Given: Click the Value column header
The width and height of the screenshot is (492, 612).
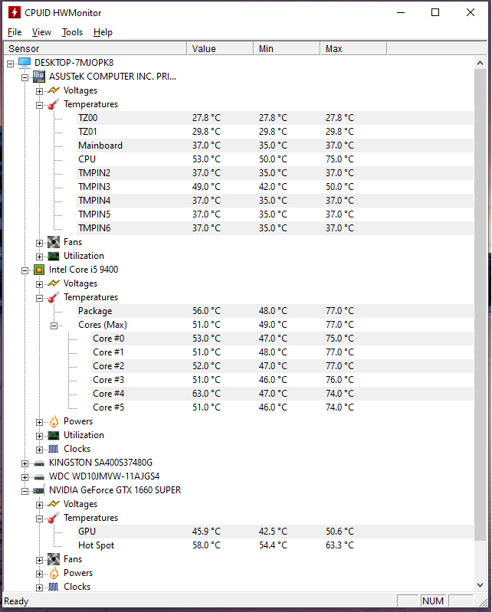Looking at the screenshot, I should (220, 49).
